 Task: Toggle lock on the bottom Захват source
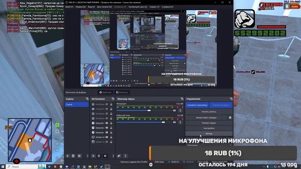click(x=111, y=142)
